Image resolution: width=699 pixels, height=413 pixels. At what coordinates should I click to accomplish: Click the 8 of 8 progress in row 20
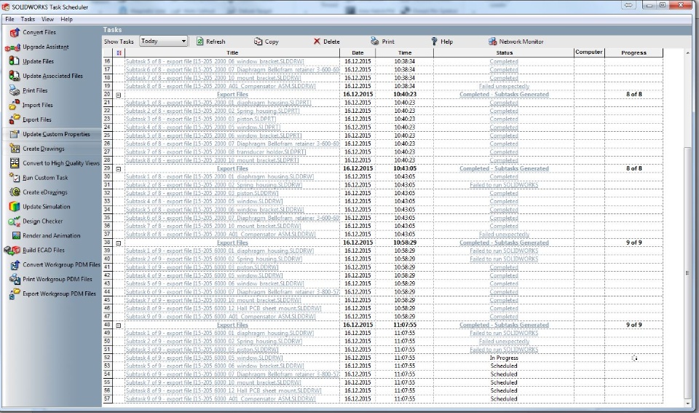point(633,95)
